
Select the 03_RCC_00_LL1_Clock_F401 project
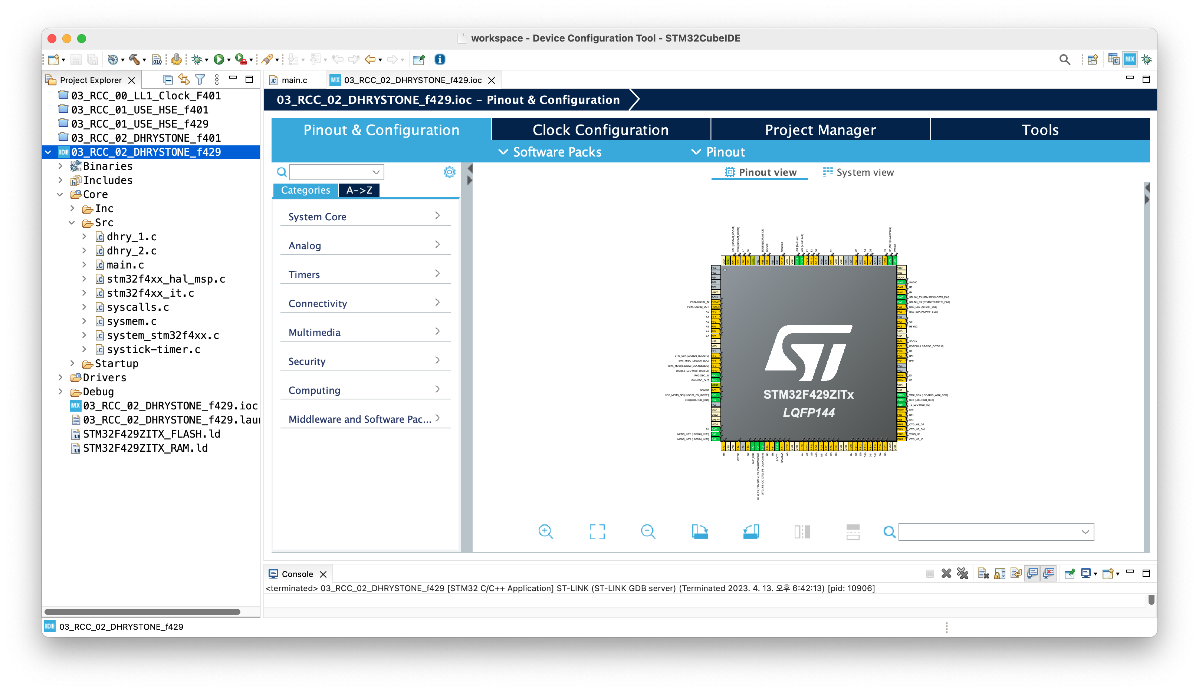point(145,96)
